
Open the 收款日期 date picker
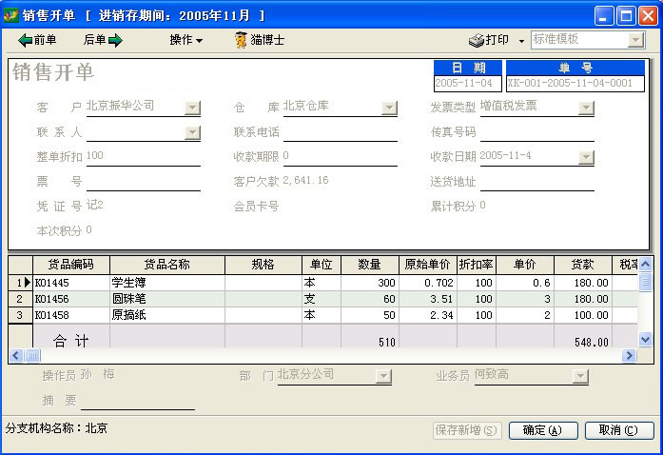pyautogui.click(x=586, y=157)
